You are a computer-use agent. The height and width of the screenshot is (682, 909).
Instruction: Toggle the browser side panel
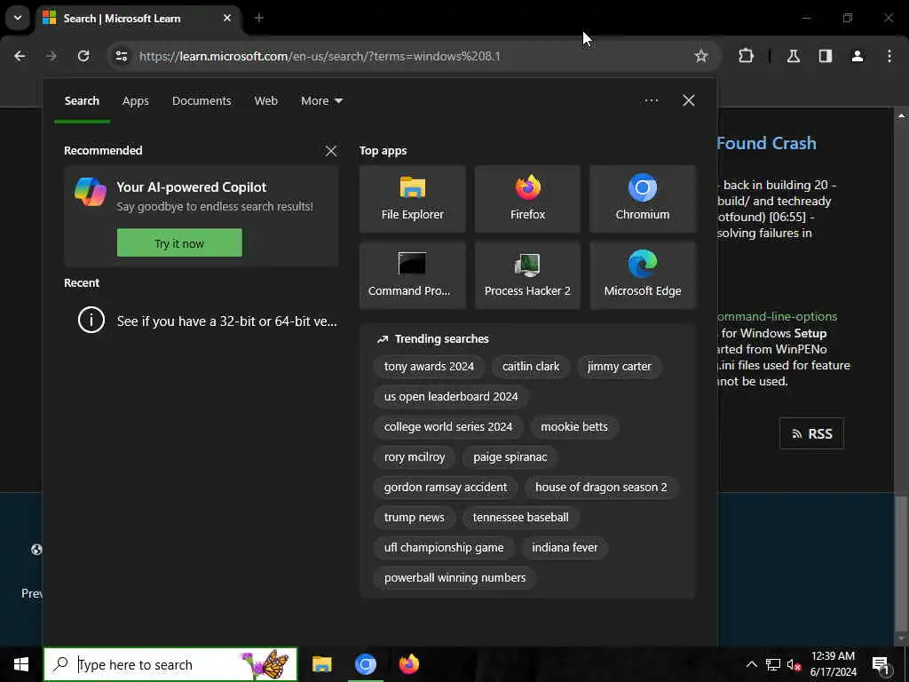pyautogui.click(x=826, y=56)
